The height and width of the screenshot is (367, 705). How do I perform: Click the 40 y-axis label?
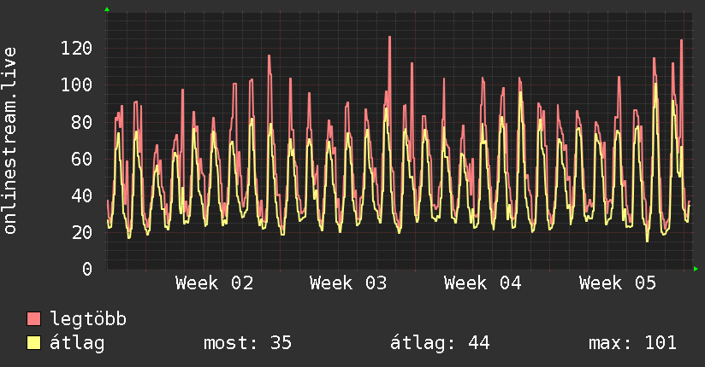tap(82, 195)
